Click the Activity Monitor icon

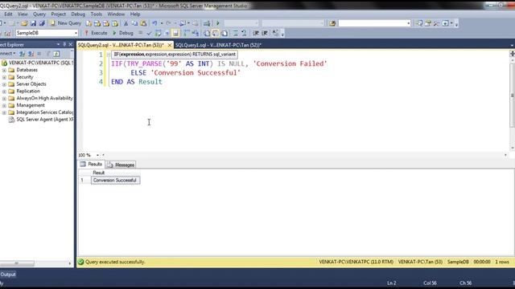tap(207, 23)
